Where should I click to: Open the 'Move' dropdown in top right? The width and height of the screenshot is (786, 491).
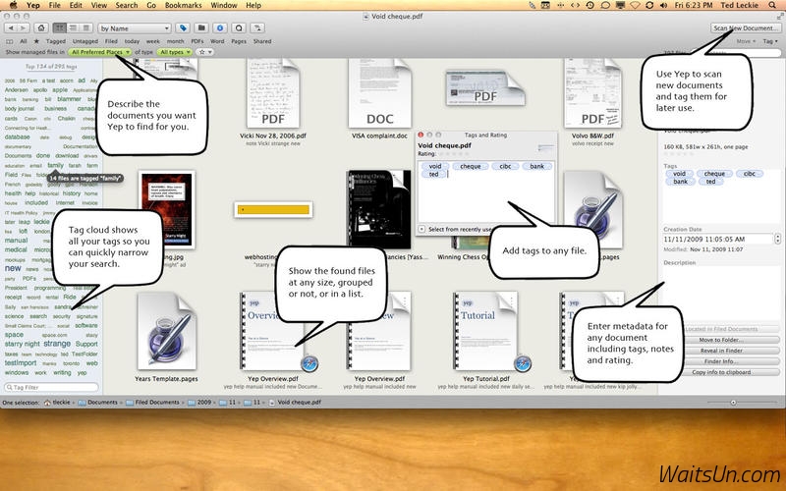(746, 41)
